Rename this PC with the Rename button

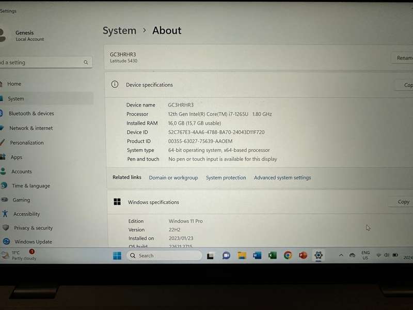click(x=403, y=58)
